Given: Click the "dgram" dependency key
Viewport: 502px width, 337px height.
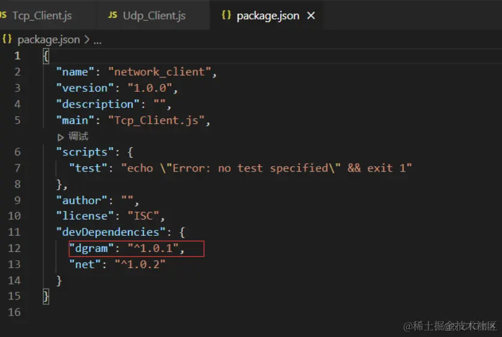Looking at the screenshot, I should coord(91,248).
